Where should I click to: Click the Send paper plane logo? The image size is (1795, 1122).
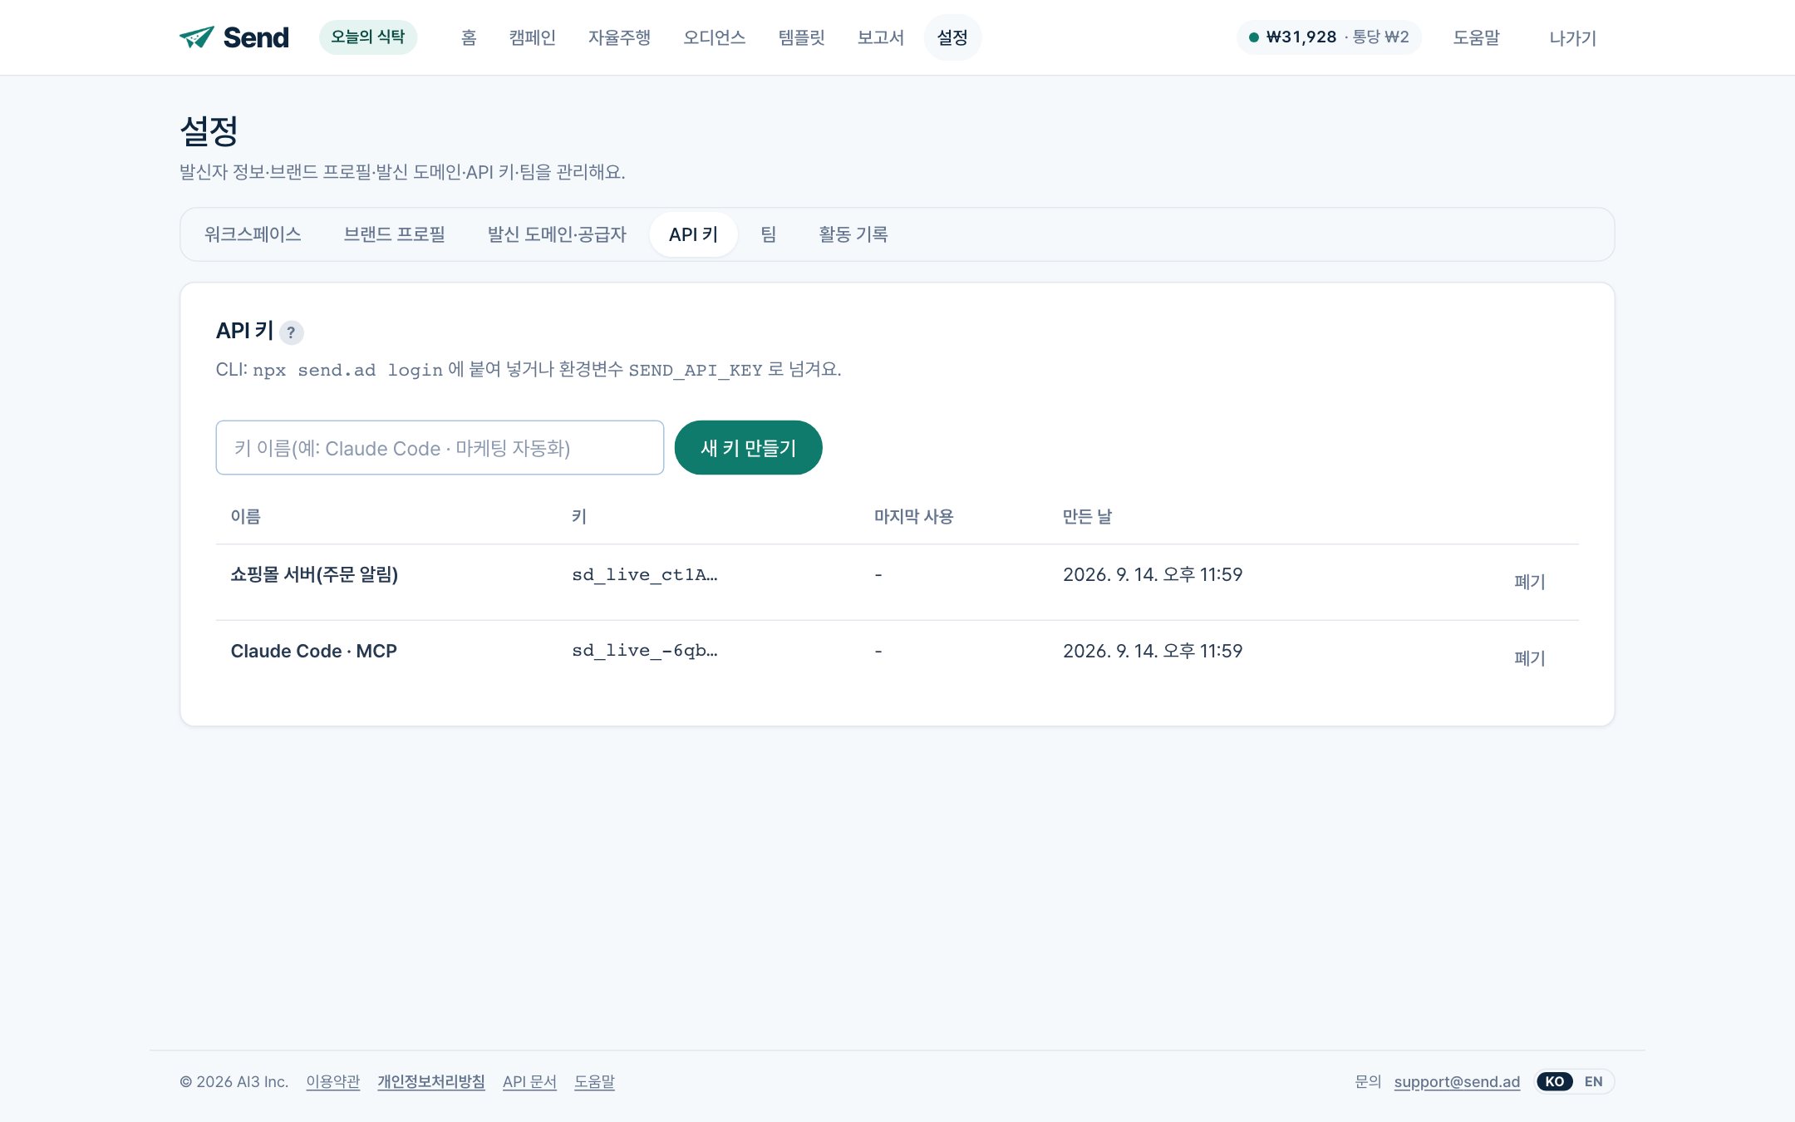[234, 37]
